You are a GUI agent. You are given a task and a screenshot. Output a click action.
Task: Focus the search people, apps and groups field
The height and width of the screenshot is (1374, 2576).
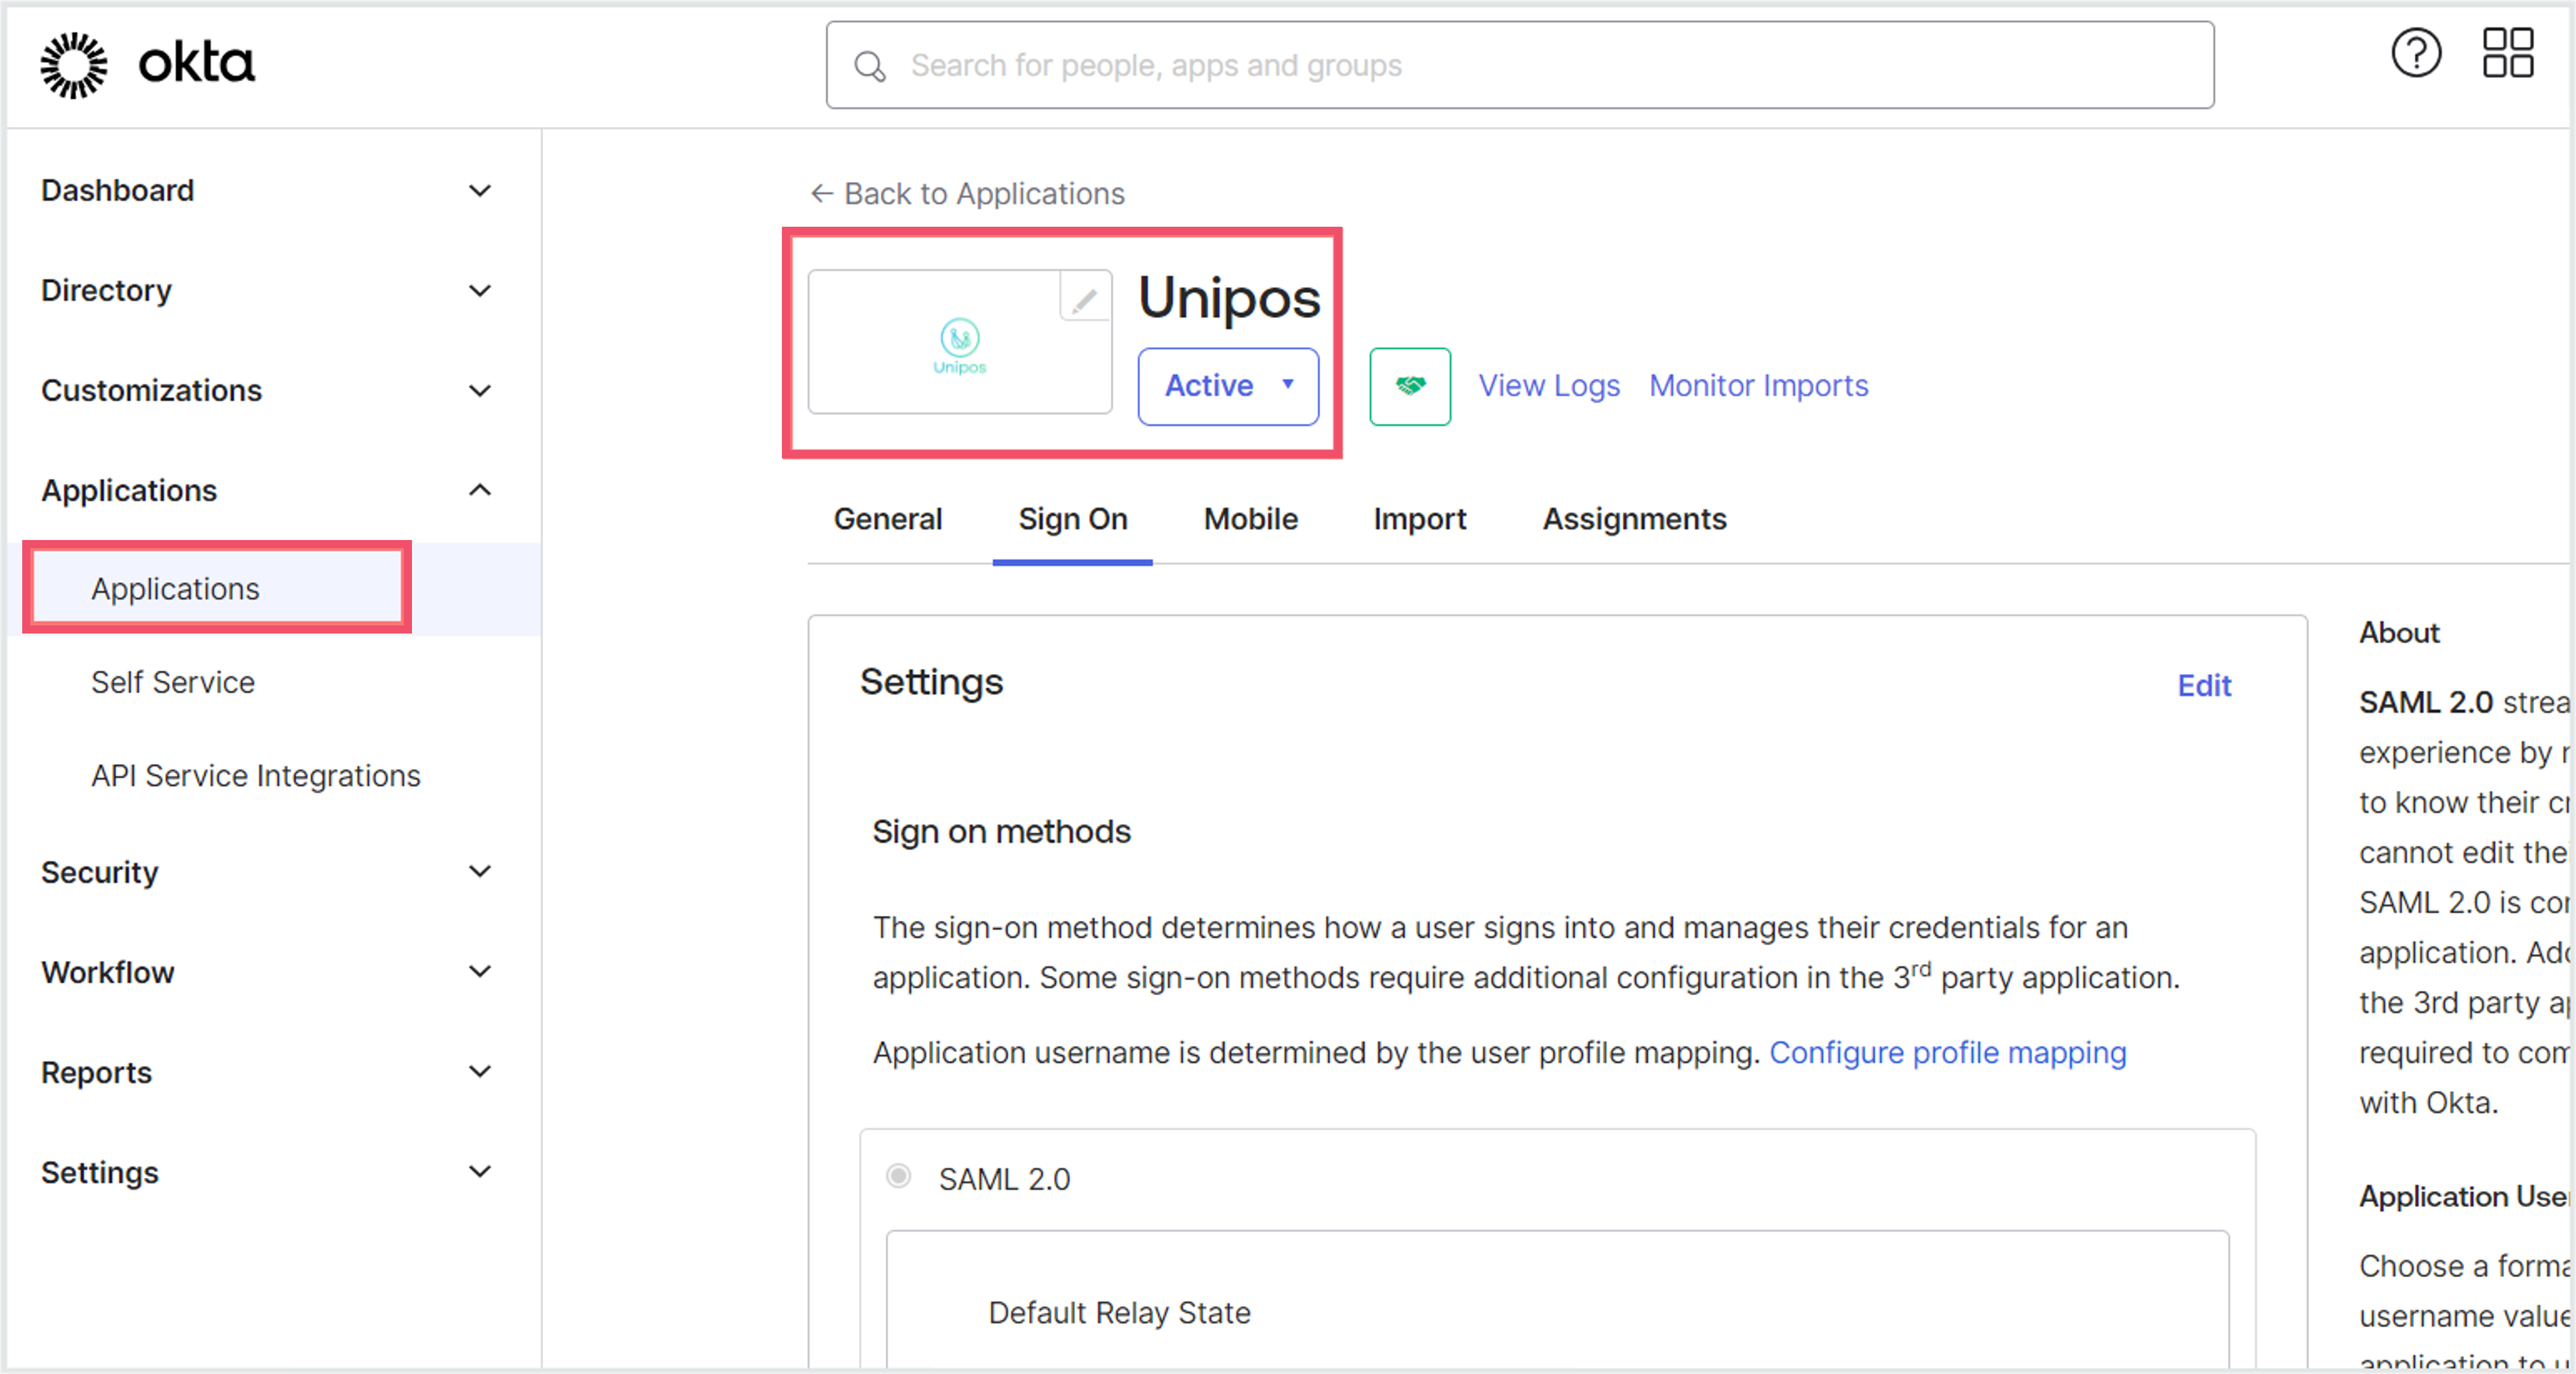pyautogui.click(x=1520, y=66)
